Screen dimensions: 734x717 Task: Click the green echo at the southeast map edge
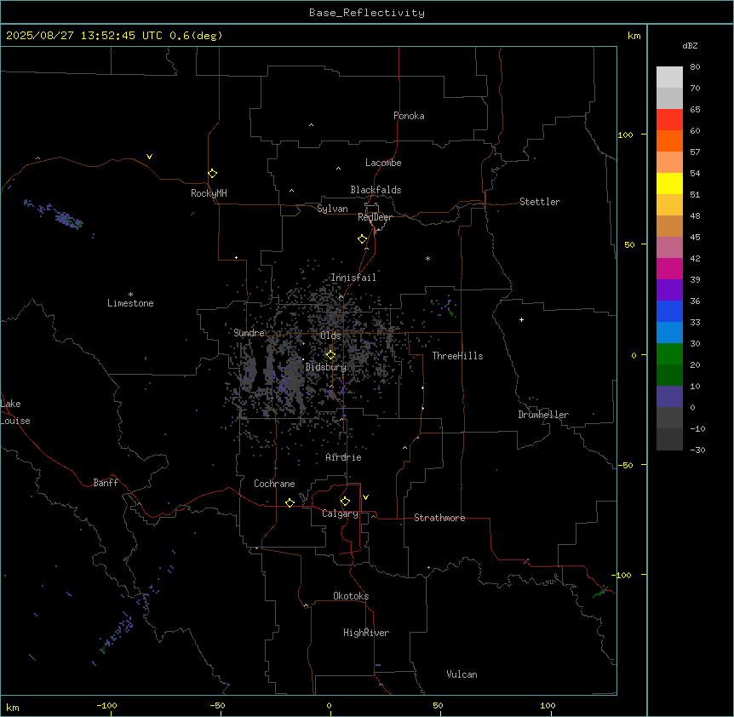tap(600, 592)
